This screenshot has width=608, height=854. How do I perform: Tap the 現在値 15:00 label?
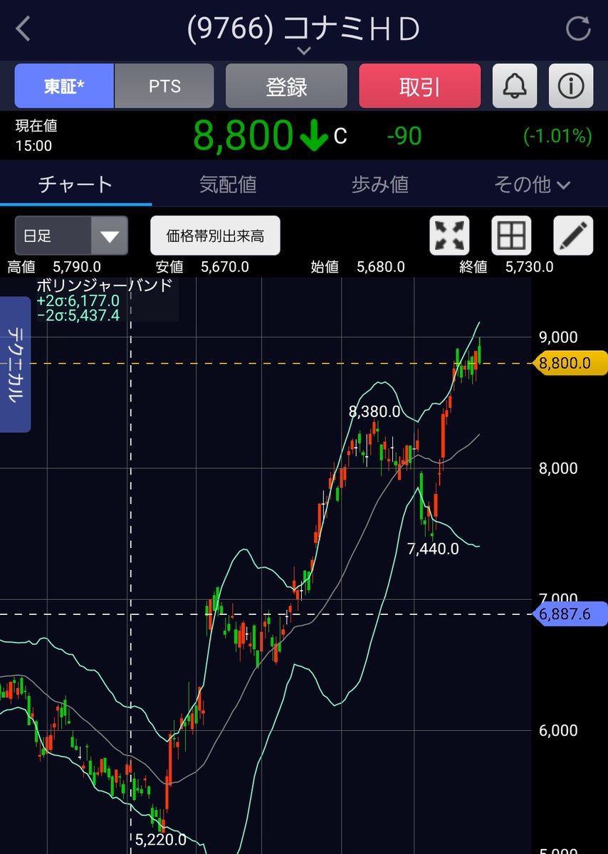(x=36, y=136)
